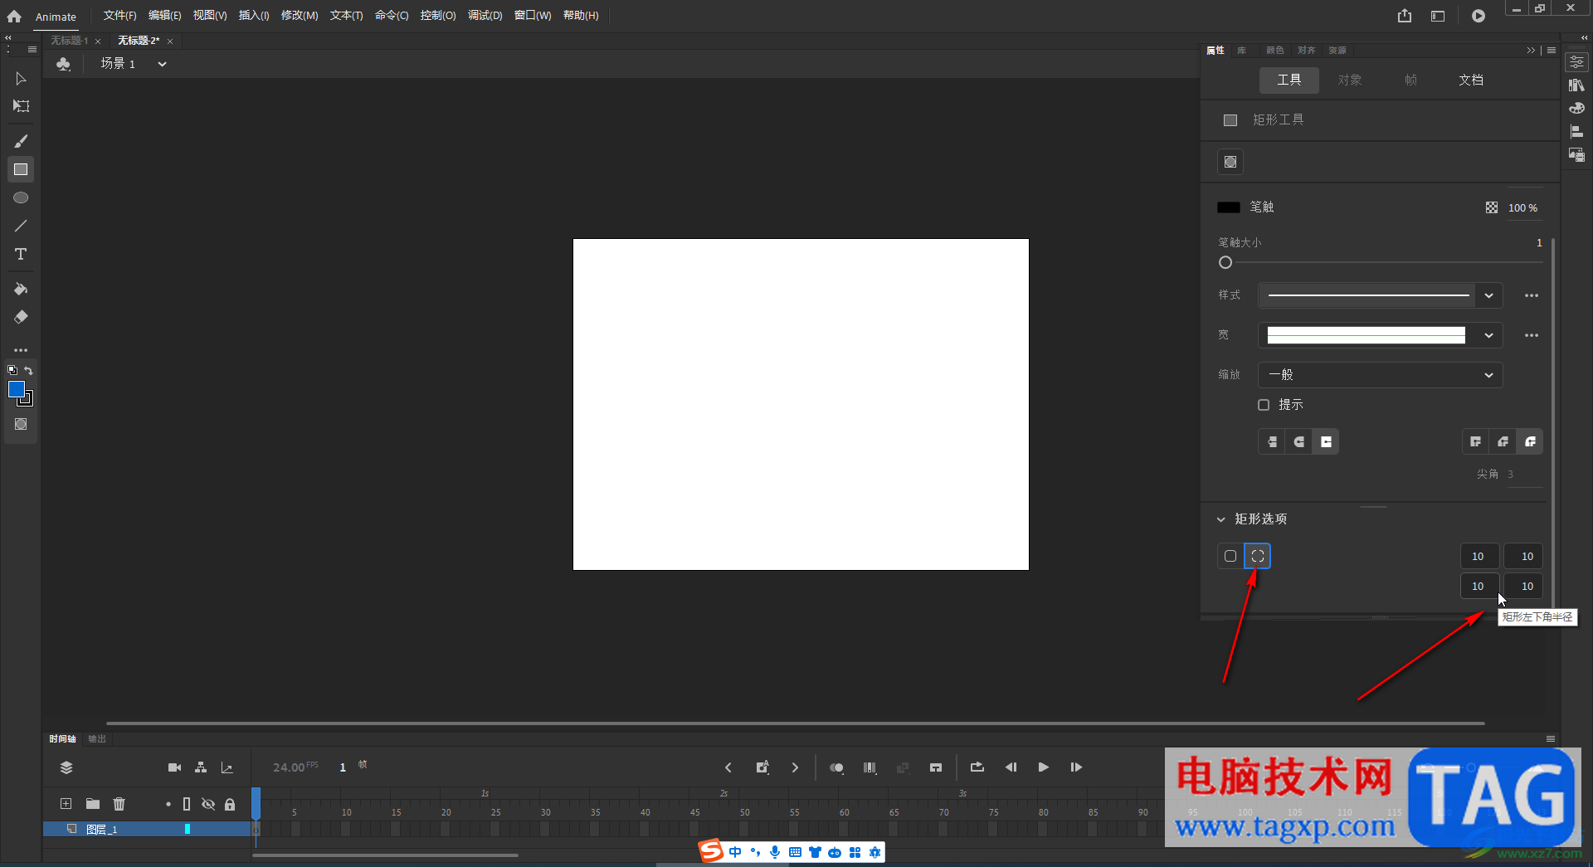Select the Paint Bucket tool
The image size is (1593, 867).
coord(21,289)
